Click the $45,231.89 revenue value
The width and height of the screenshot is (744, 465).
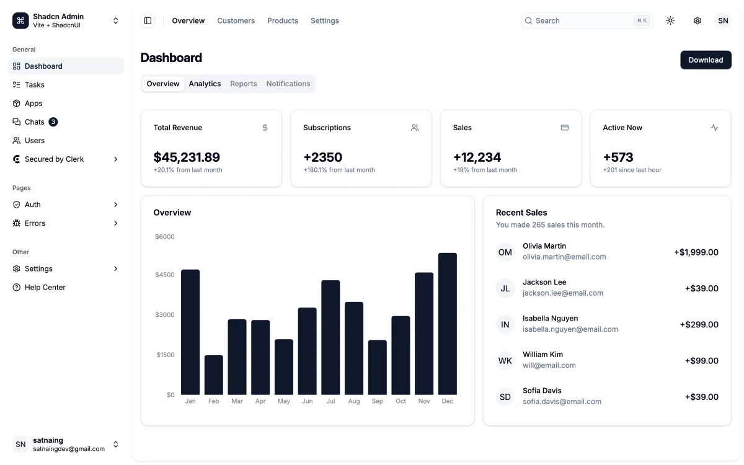coord(187,157)
